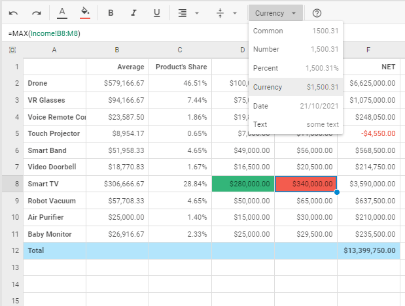This screenshot has width=405, height=306.
Task: Toggle bold formatting
Action: click(x=111, y=13)
